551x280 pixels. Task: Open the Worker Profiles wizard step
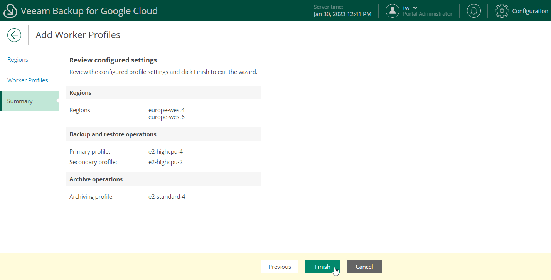point(28,80)
